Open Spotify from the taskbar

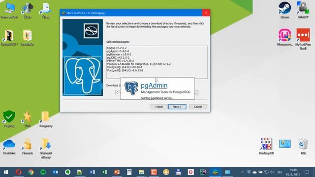(x=43, y=172)
